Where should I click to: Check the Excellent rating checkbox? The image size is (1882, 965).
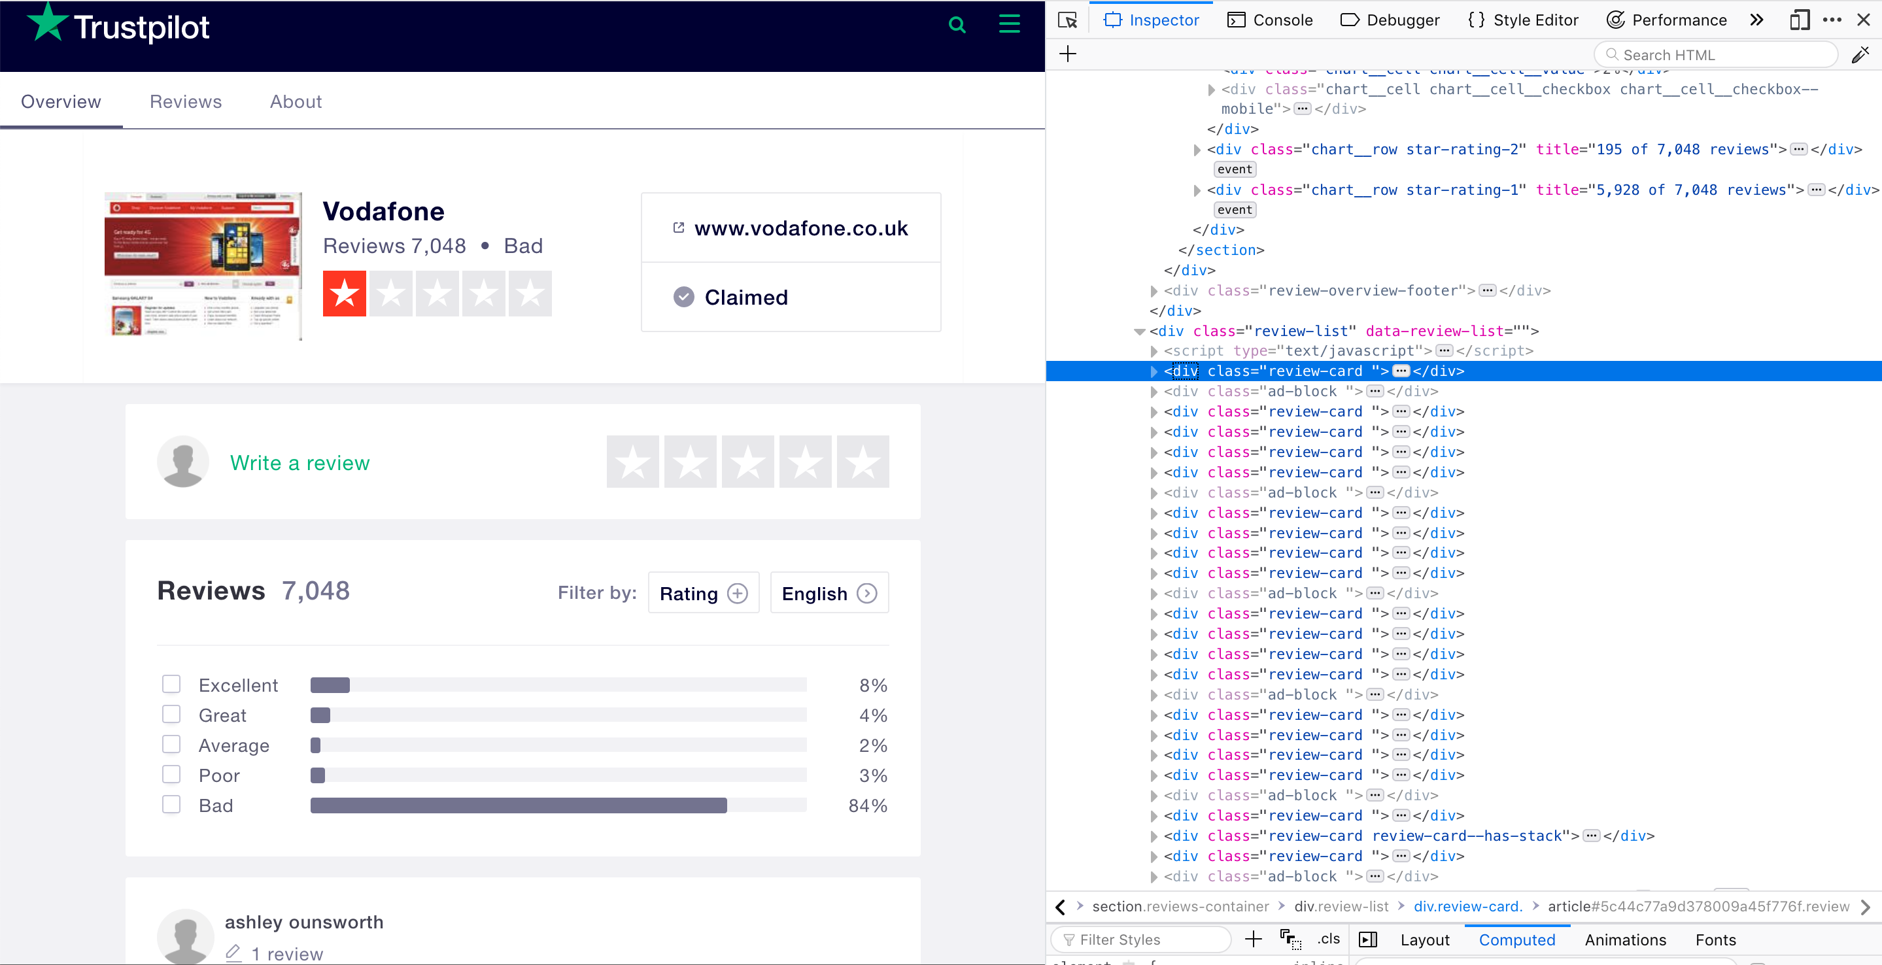171,685
